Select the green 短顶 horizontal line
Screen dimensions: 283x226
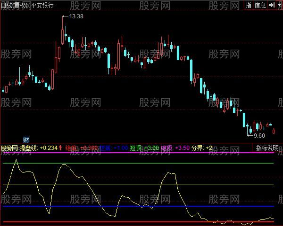click(138, 163)
